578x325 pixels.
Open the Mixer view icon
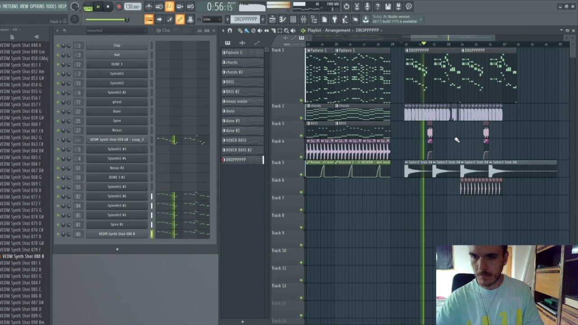[303, 19]
